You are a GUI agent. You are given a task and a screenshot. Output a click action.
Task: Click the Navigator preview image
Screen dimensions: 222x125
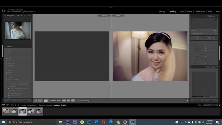point(18,31)
